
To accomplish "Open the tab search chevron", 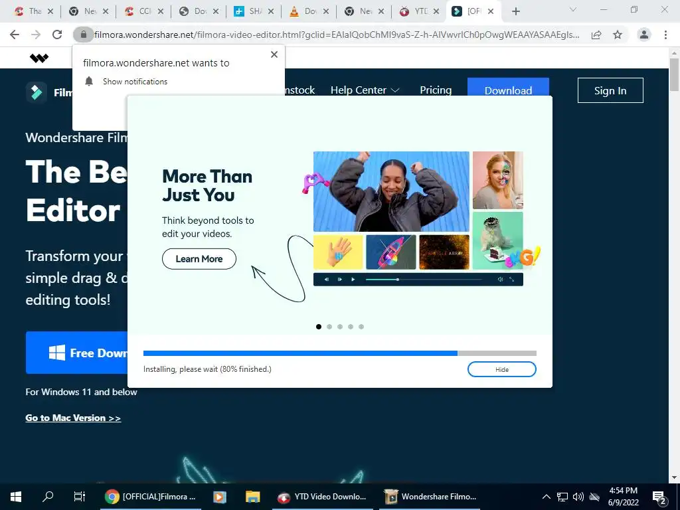I will [x=572, y=9].
